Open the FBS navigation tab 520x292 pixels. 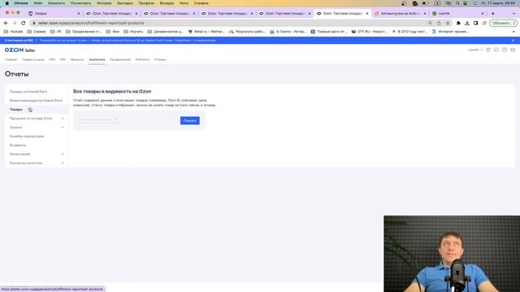[63, 59]
